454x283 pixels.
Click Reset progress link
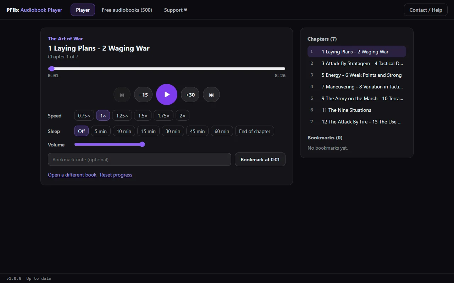pos(116,175)
